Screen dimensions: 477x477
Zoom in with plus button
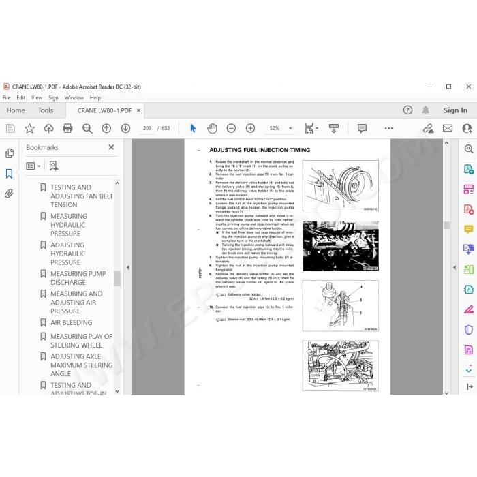pos(250,128)
